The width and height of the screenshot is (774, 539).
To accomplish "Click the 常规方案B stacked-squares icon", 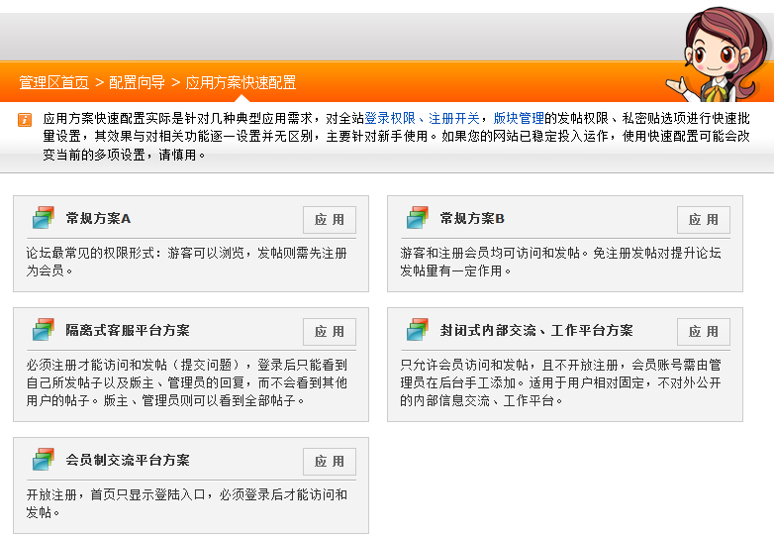I will 417,217.
